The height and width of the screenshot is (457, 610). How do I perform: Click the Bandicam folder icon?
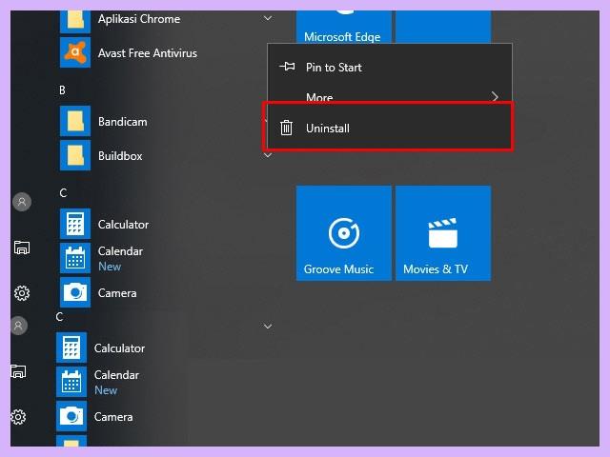75,121
